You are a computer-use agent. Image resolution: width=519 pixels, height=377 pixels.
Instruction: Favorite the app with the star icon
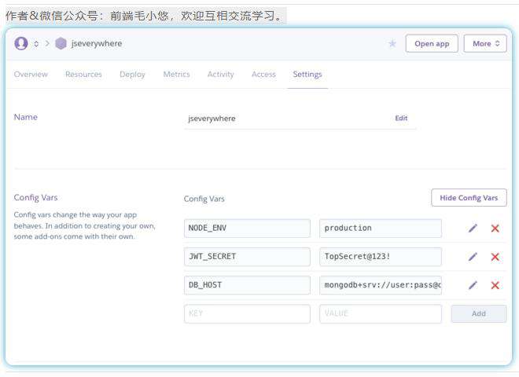coord(392,43)
